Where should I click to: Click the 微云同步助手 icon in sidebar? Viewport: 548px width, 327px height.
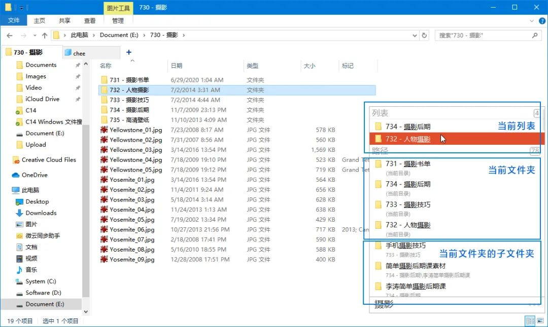click(20, 236)
